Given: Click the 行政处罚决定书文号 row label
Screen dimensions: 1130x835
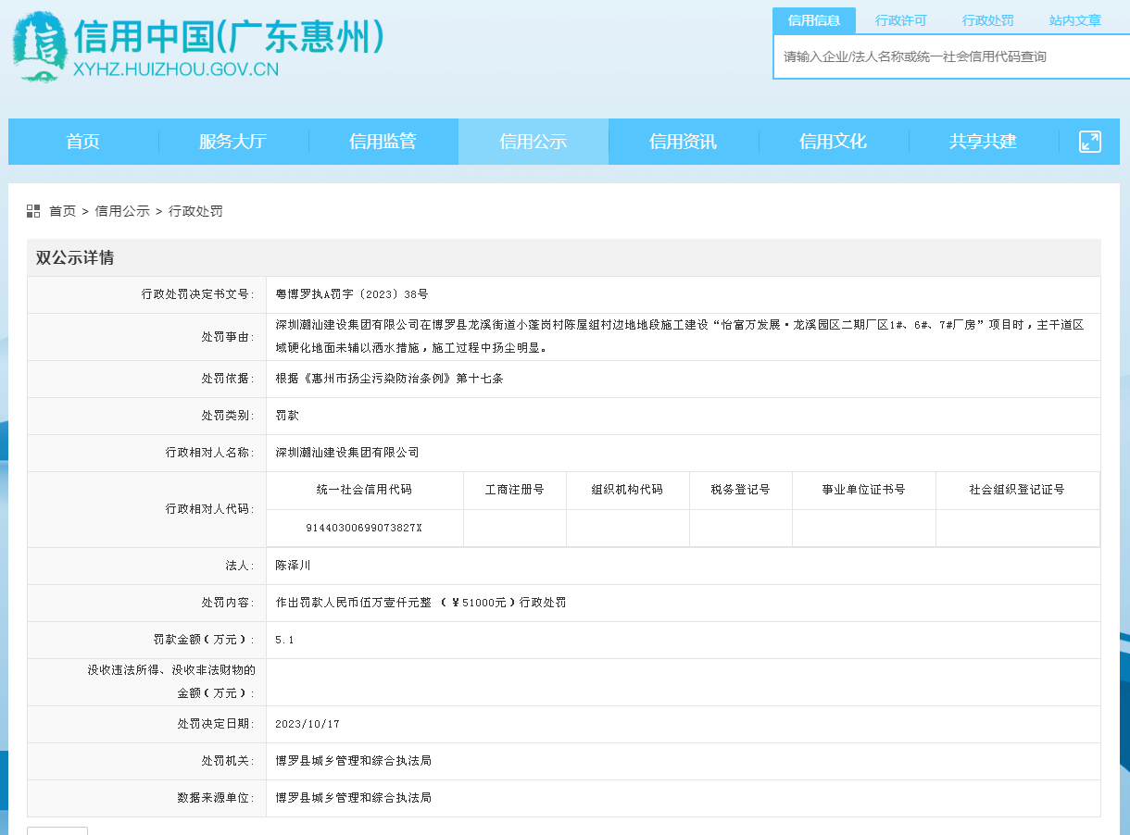Looking at the screenshot, I should 198,294.
